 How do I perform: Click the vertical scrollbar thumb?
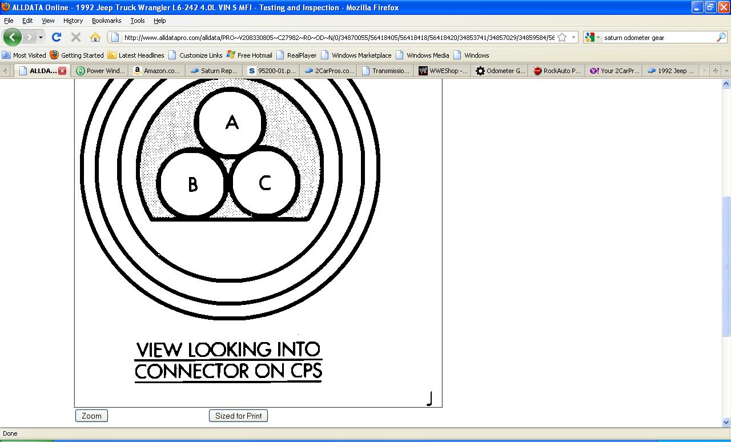[726, 266]
